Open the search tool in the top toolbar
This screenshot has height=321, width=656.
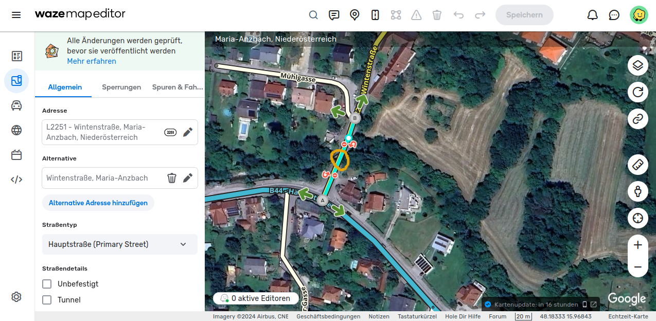[x=313, y=15]
